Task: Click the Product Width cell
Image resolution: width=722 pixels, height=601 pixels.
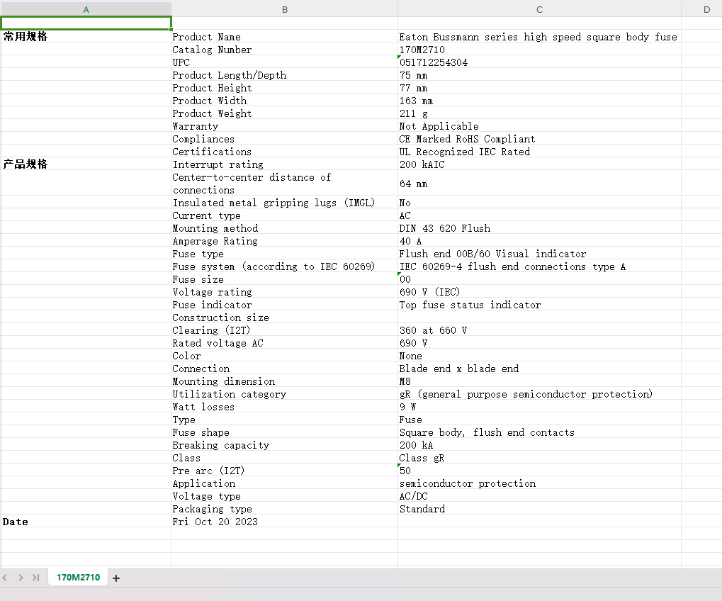Action: pos(285,101)
